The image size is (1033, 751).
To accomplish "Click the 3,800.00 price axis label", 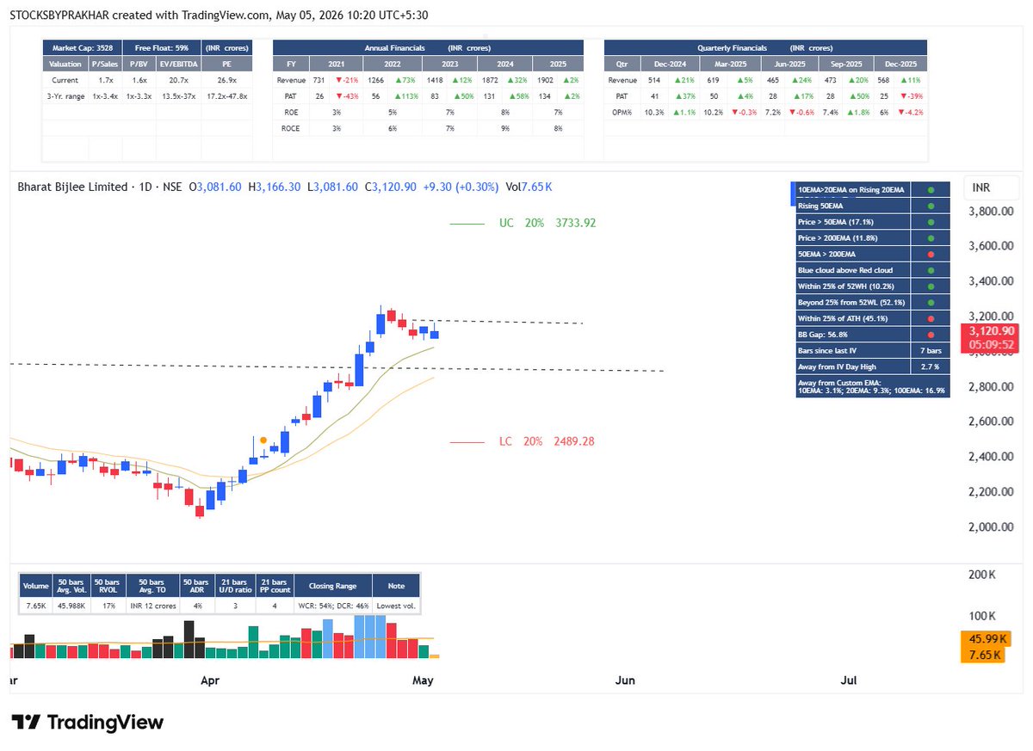I will [991, 211].
